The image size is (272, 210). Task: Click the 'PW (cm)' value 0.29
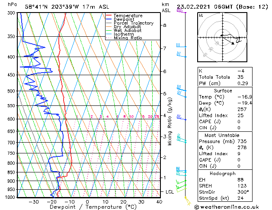point(243,83)
